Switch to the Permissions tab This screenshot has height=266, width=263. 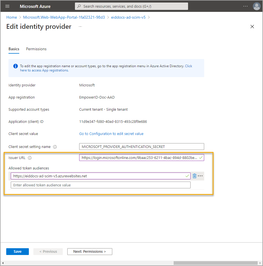coord(36,49)
